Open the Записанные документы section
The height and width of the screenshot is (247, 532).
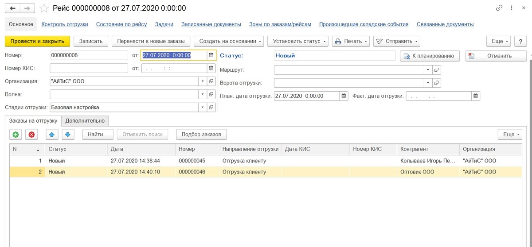211,24
